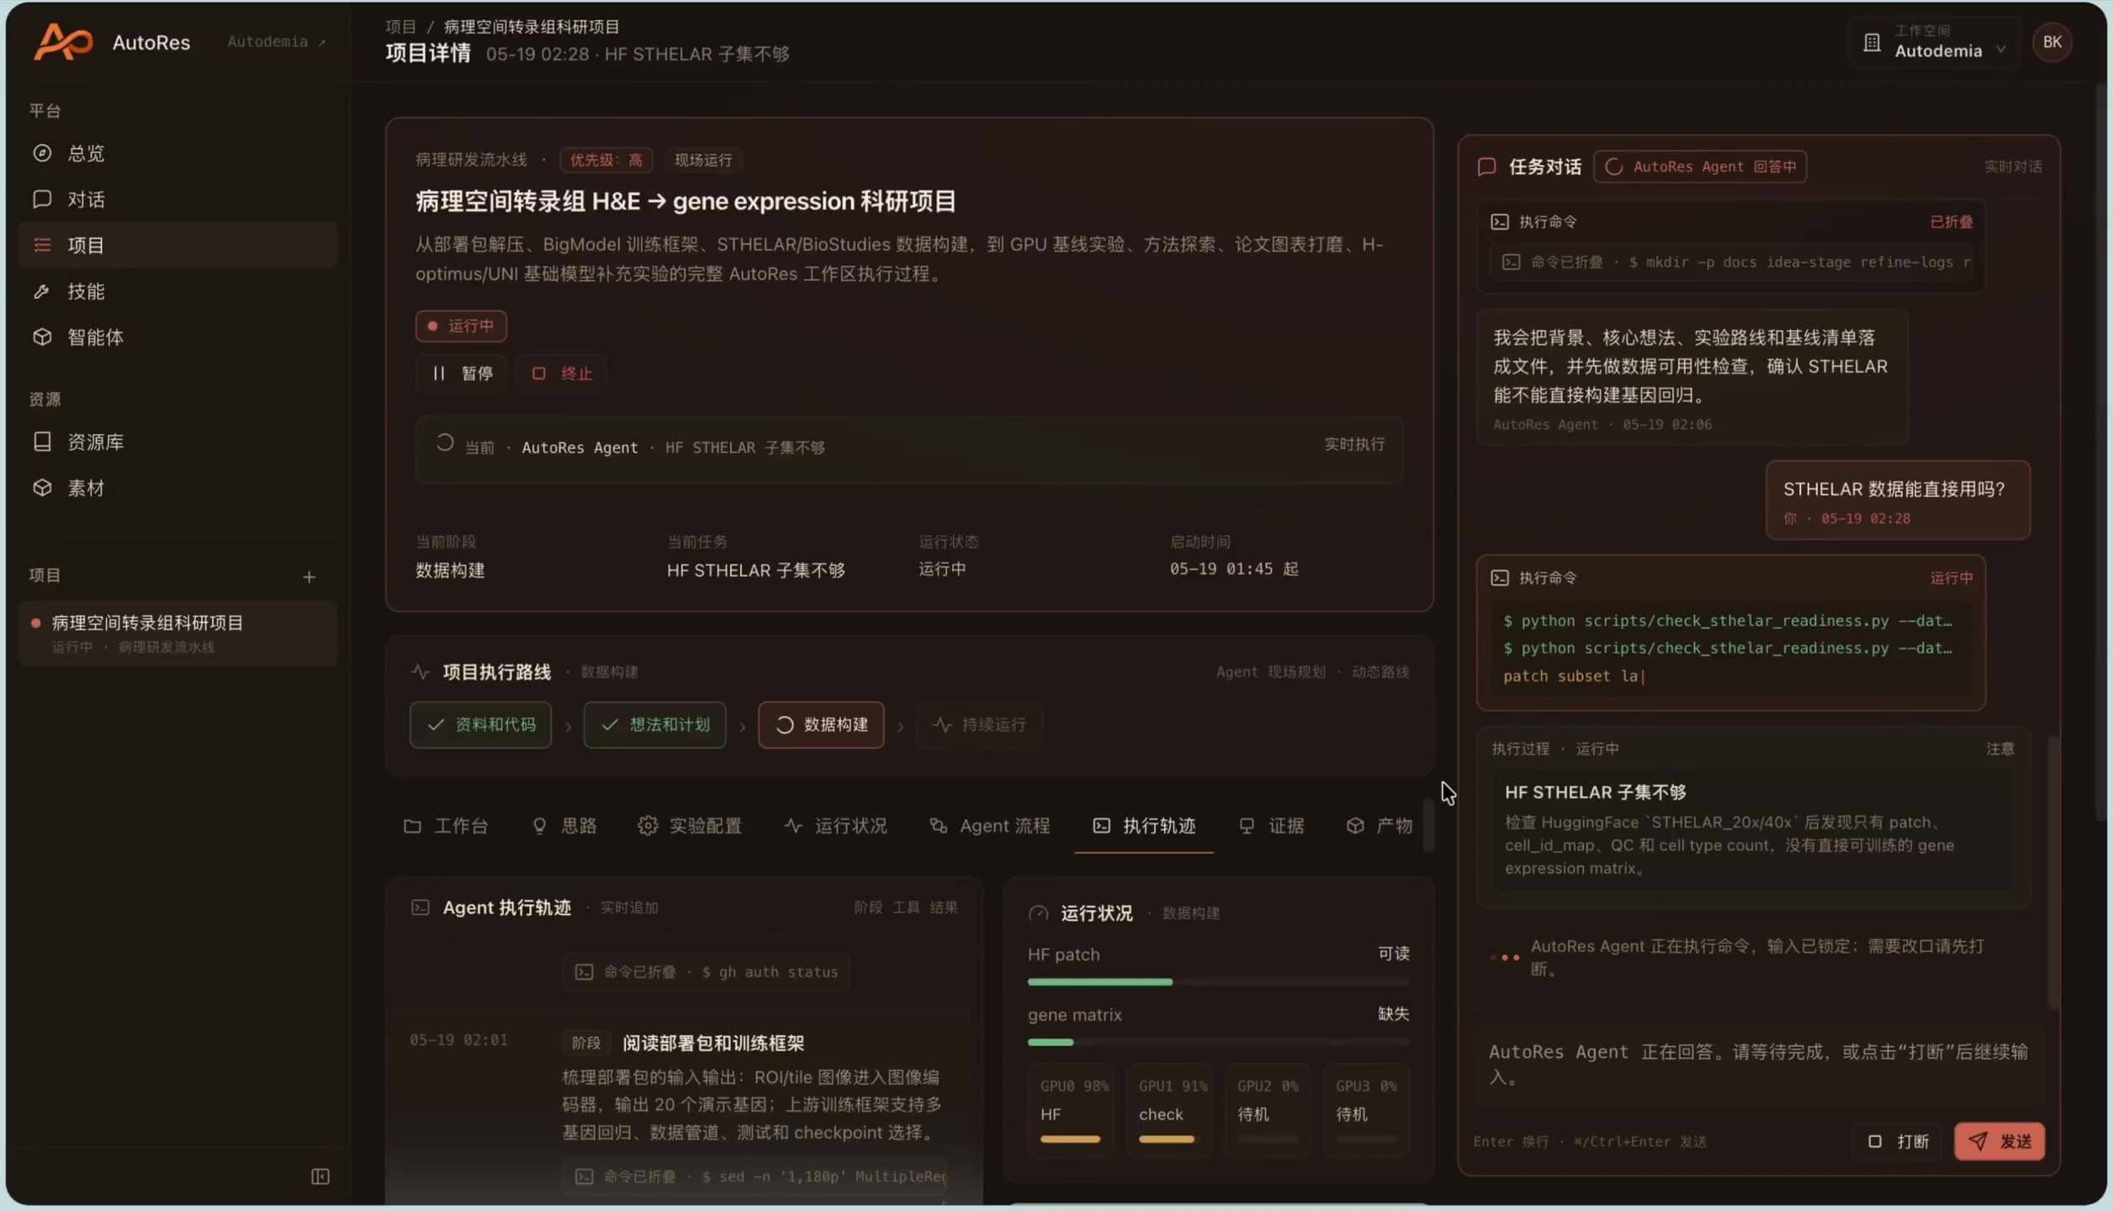Viewport: 2113px width, 1211px height.
Task: Click the 总览 compass icon
Action: (42, 153)
